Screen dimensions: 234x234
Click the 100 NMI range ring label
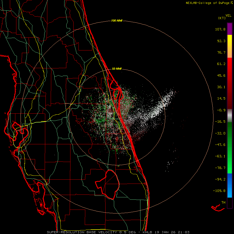[117, 21]
